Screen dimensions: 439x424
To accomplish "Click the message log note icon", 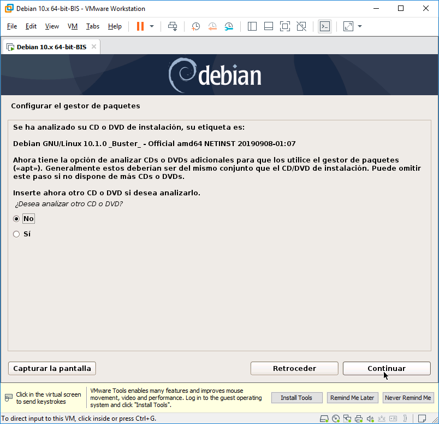I will 422,419.
